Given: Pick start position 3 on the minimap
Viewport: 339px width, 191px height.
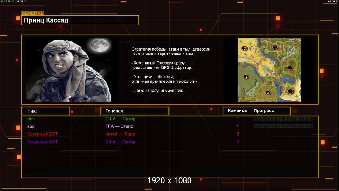Looking at the screenshot, I should click(x=246, y=77).
